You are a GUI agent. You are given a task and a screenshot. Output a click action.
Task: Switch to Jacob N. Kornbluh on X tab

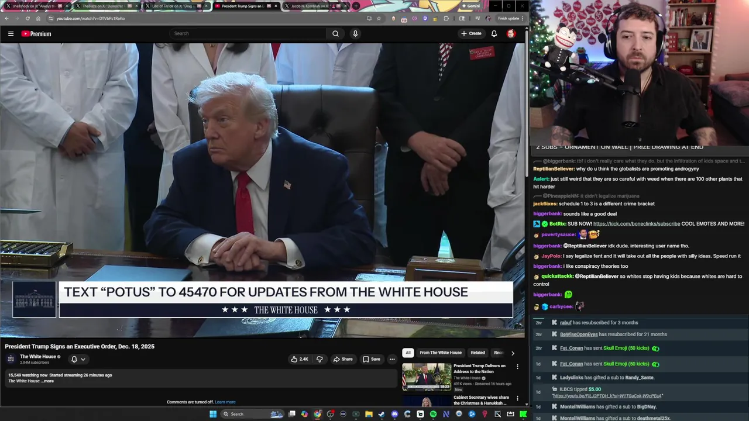click(x=315, y=6)
